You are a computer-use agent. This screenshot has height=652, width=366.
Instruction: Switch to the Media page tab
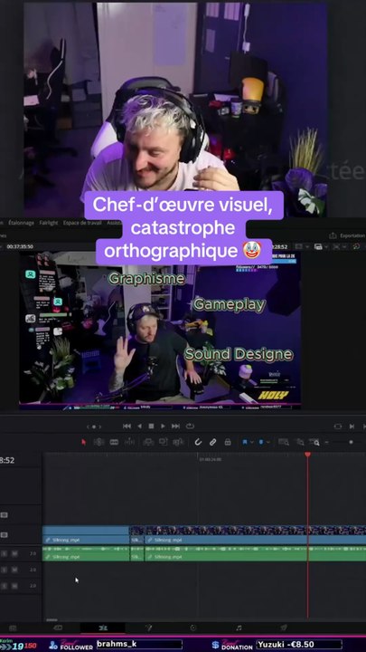point(13,628)
